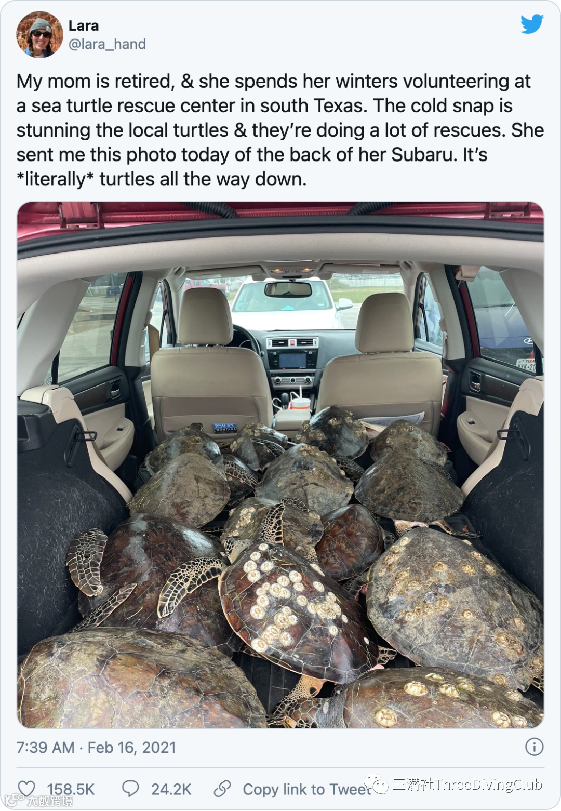Click the chain link icon

[222, 789]
